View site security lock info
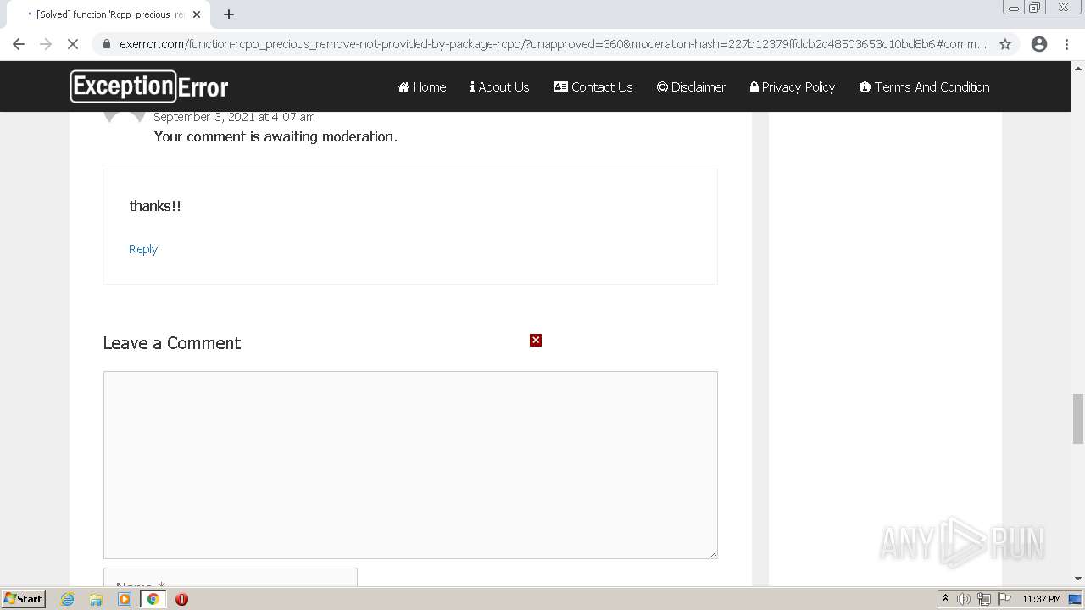1085x610 pixels. (106, 44)
